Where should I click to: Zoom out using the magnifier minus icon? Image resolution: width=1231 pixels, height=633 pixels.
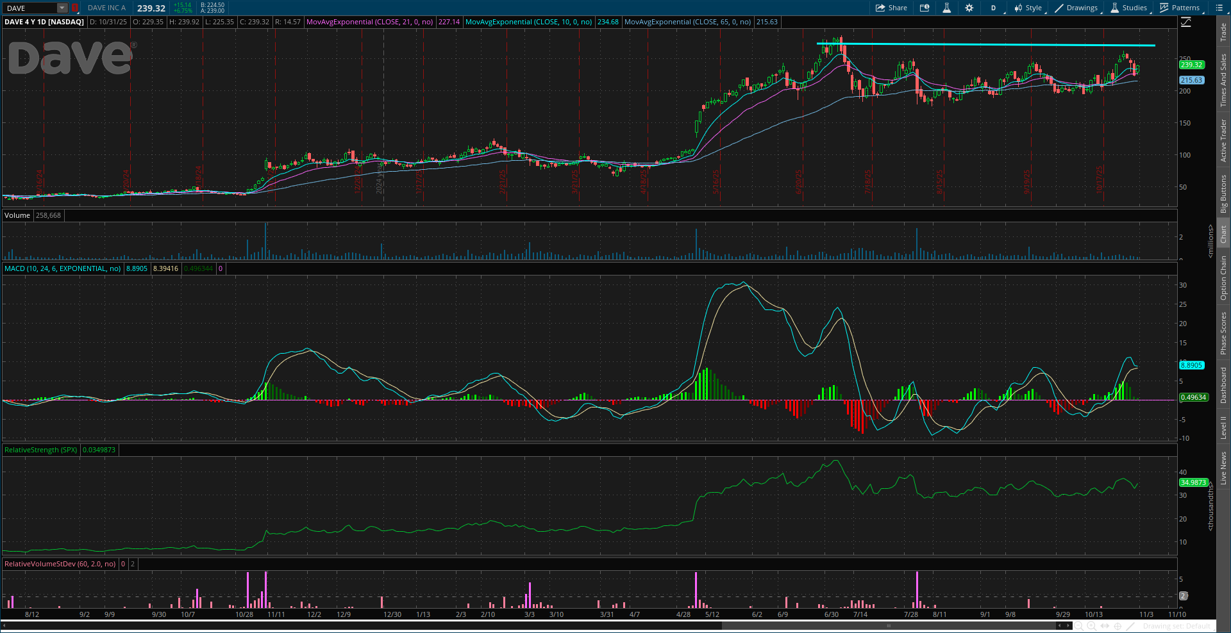1078,626
